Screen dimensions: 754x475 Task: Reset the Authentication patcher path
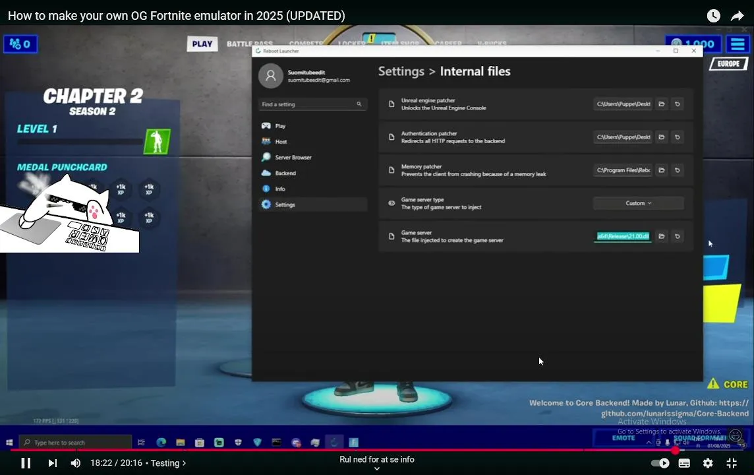tap(677, 137)
